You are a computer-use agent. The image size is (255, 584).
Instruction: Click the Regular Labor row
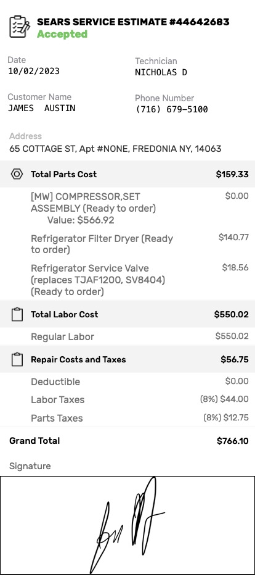[x=139, y=336]
